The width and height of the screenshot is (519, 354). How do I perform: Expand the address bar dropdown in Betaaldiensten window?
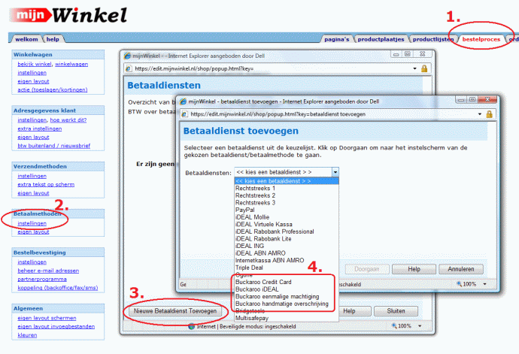point(414,68)
